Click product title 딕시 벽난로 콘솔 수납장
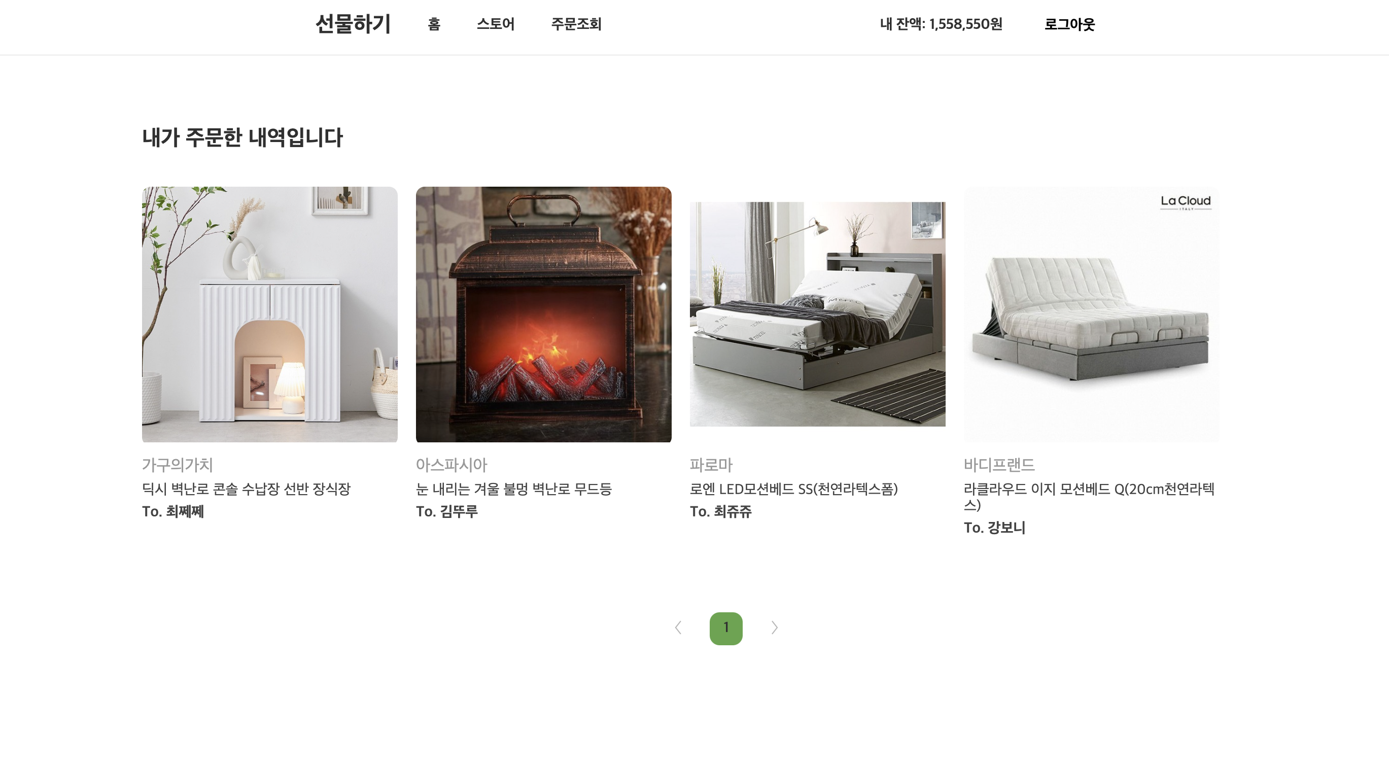 click(x=247, y=489)
